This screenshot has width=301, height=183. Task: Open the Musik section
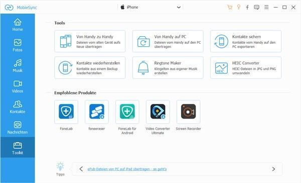click(x=18, y=66)
